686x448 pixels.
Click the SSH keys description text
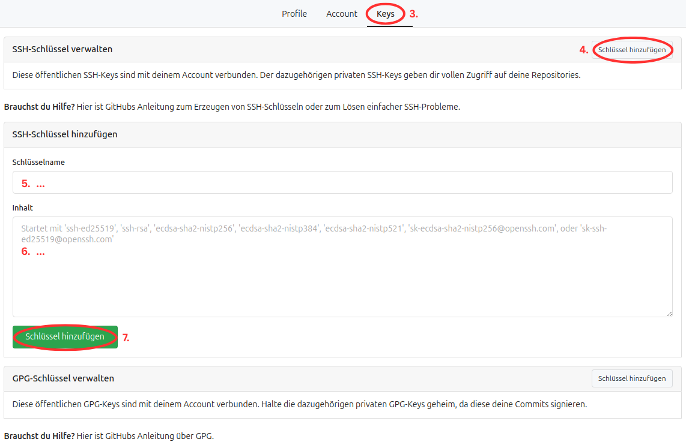tap(296, 76)
